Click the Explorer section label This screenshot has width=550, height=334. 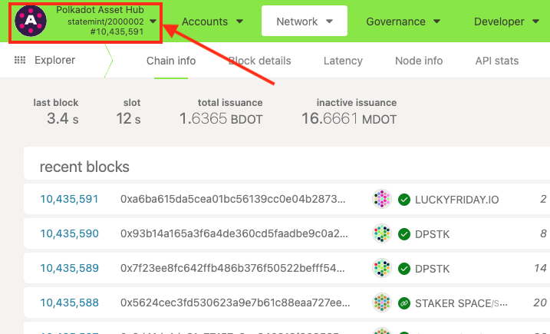(x=54, y=60)
